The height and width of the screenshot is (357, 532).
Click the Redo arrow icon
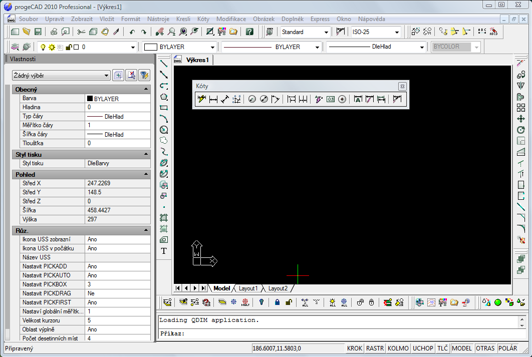(143, 32)
